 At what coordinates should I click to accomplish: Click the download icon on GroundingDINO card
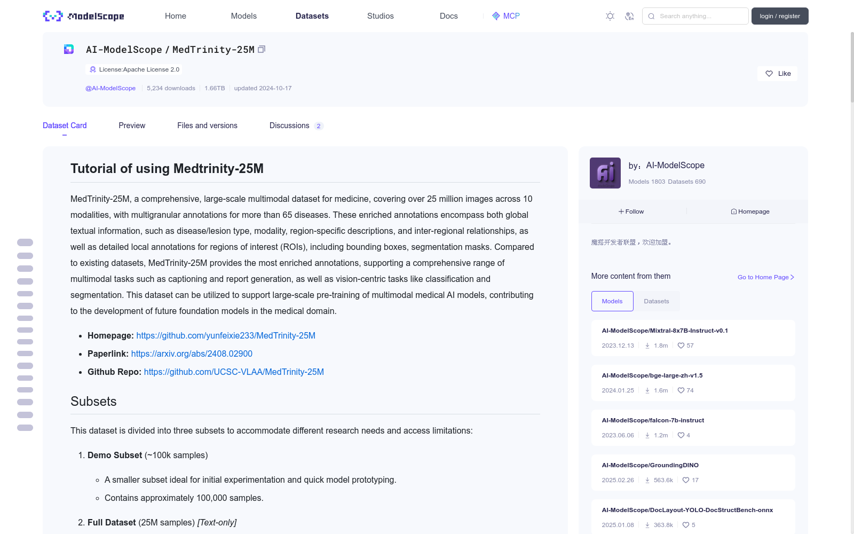(x=647, y=480)
